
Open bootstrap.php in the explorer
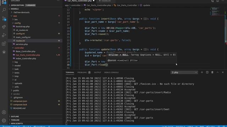pyautogui.click(x=23, y=26)
